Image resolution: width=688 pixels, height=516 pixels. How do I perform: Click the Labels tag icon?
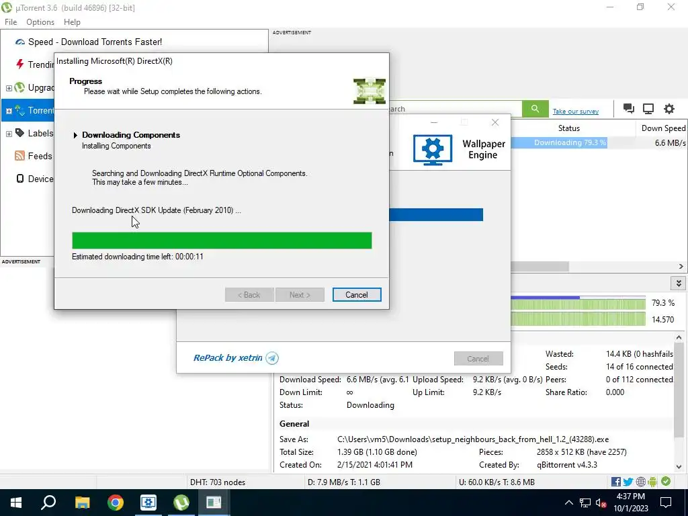tap(19, 132)
